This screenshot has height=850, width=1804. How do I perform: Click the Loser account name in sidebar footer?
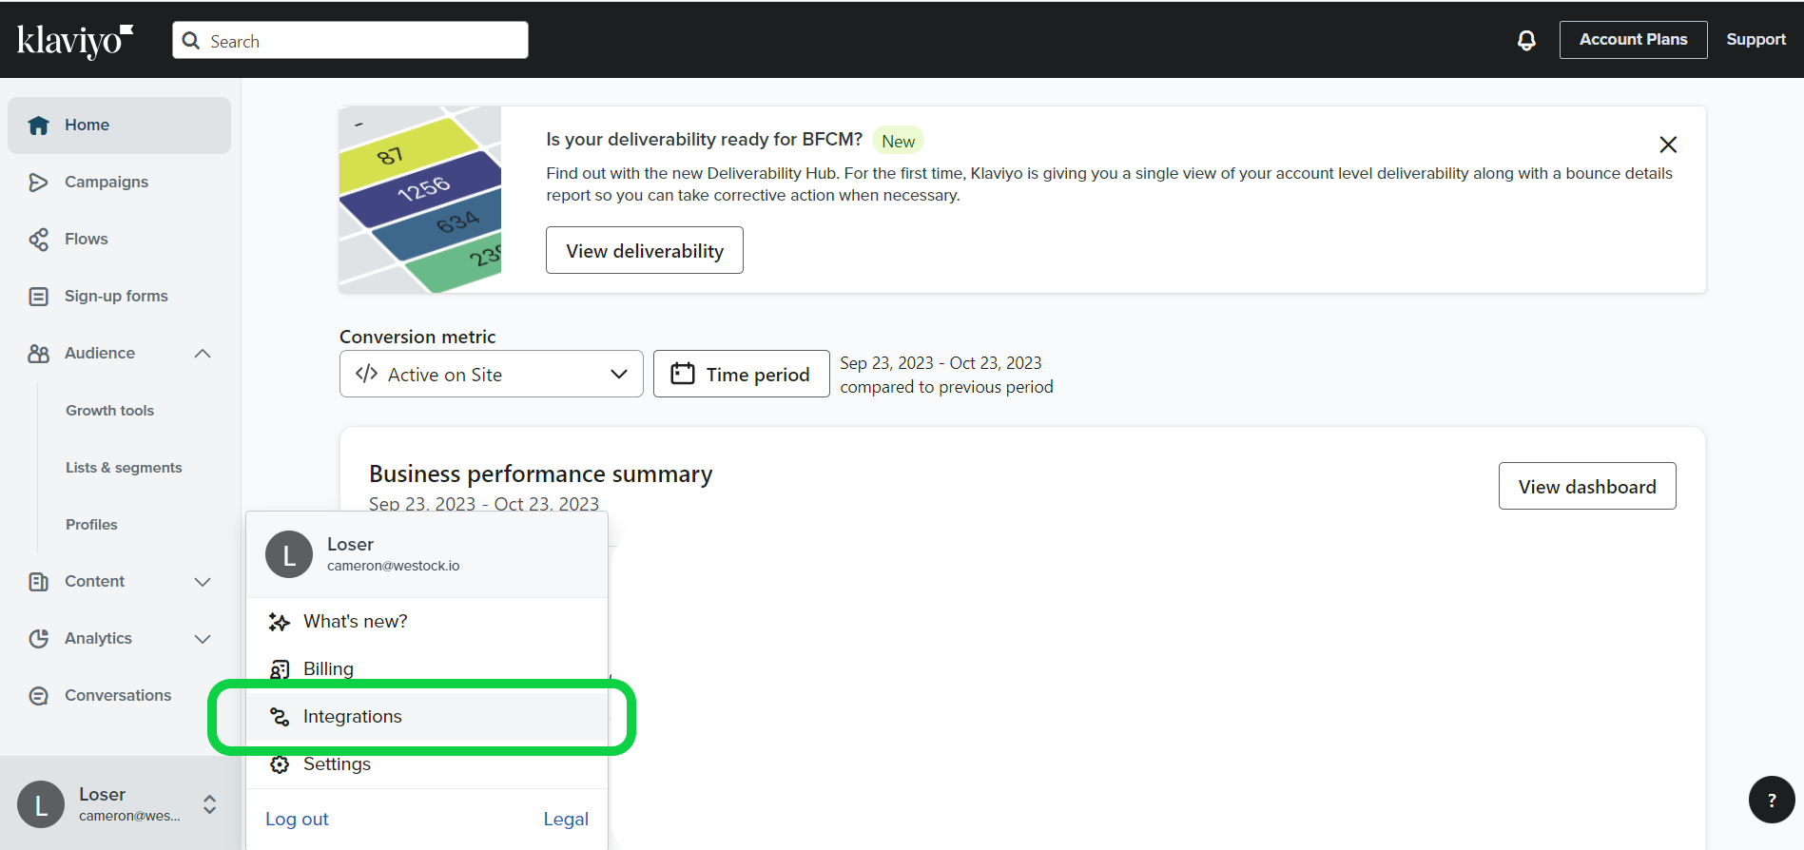[102, 794]
